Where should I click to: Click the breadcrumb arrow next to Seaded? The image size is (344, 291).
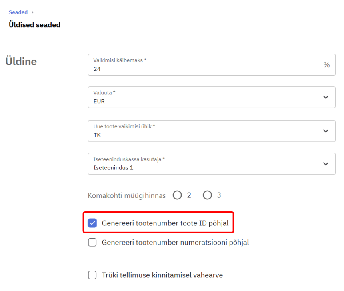[x=32, y=12]
